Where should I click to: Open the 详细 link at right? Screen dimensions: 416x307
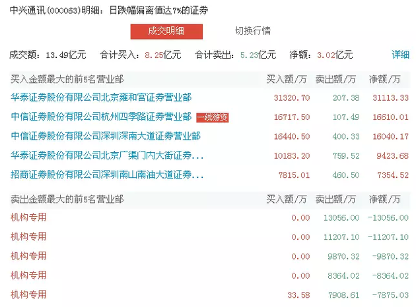point(400,55)
